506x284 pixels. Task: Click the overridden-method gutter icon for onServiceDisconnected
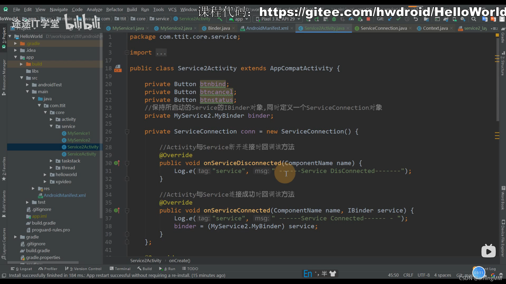tap(117, 163)
